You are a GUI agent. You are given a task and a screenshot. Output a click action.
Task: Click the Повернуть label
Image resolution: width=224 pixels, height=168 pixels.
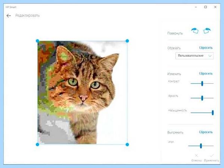pyautogui.click(x=175, y=33)
